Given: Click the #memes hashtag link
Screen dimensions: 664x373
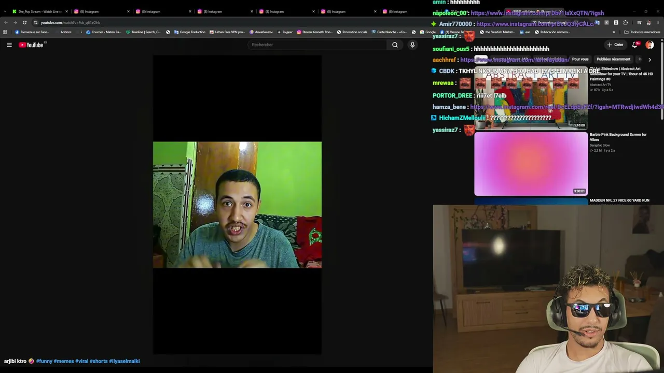Looking at the screenshot, I should pyautogui.click(x=64, y=361).
